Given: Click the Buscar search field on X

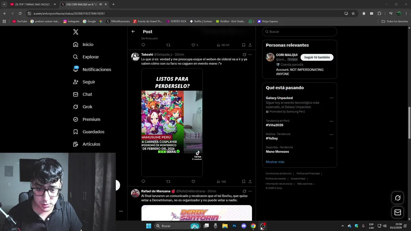Looking at the screenshot, I should pyautogui.click(x=300, y=32).
